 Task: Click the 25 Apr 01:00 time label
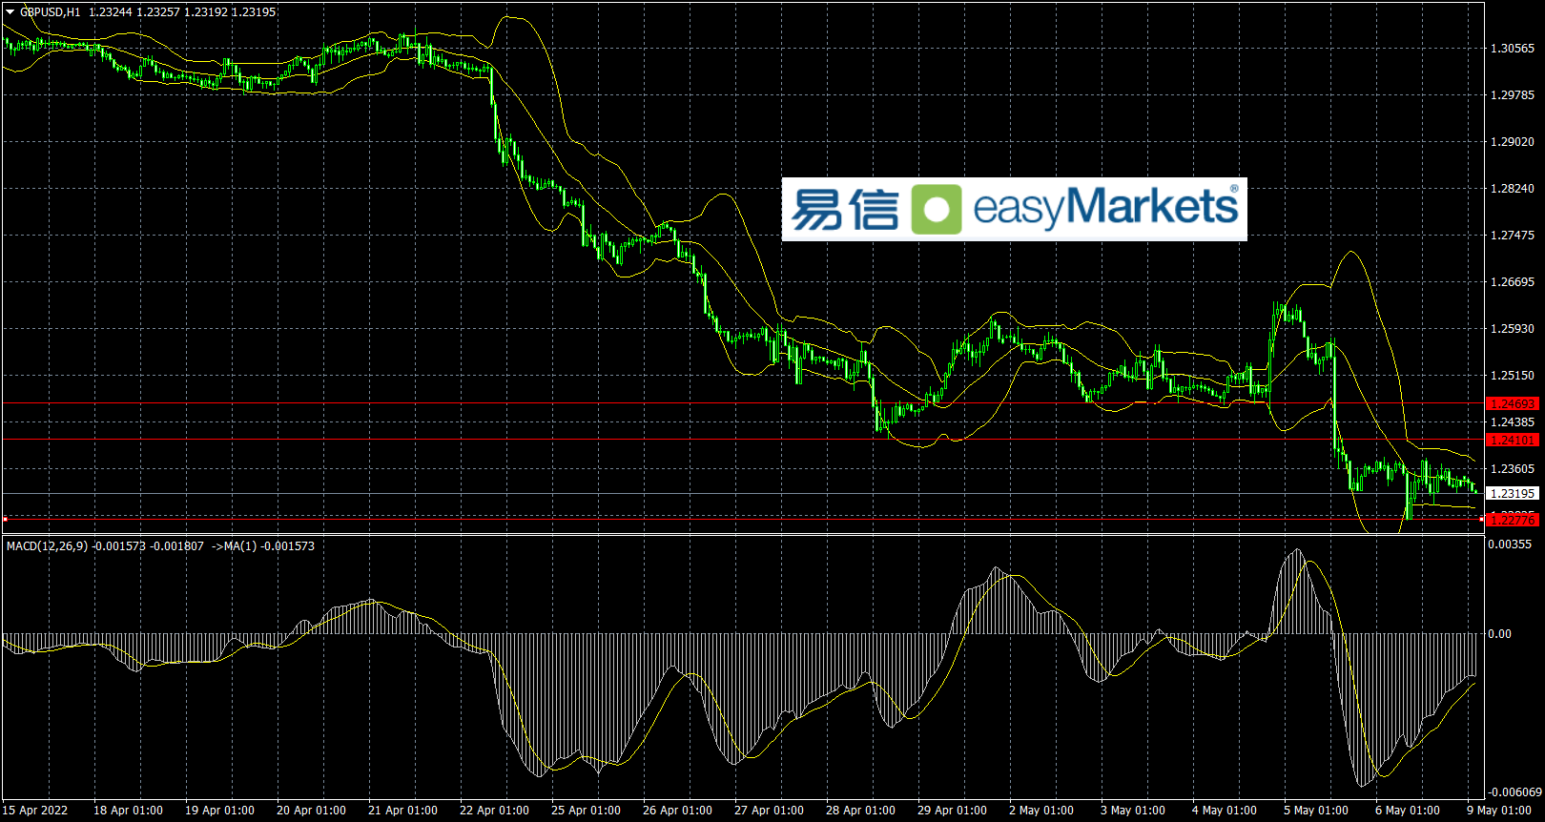point(586,811)
